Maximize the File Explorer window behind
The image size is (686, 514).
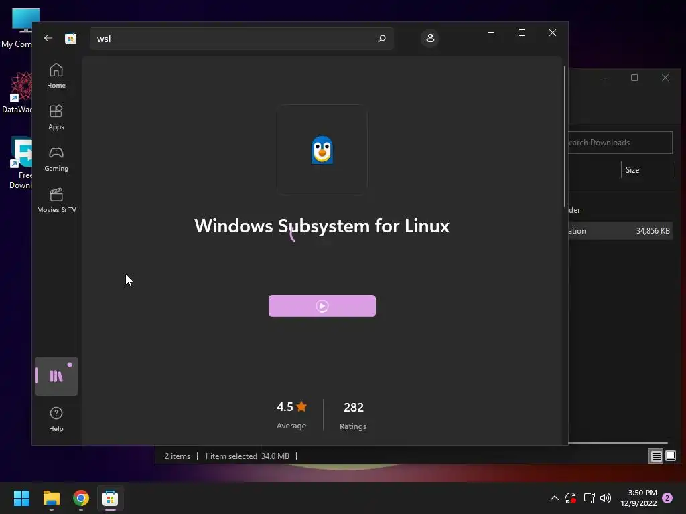pos(634,78)
